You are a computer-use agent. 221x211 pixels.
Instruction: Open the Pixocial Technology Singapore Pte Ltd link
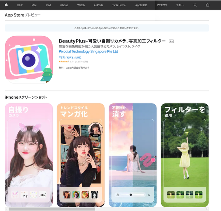(88, 51)
